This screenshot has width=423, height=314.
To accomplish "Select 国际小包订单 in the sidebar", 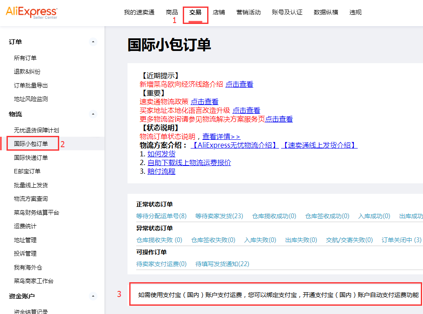I will tap(31, 144).
